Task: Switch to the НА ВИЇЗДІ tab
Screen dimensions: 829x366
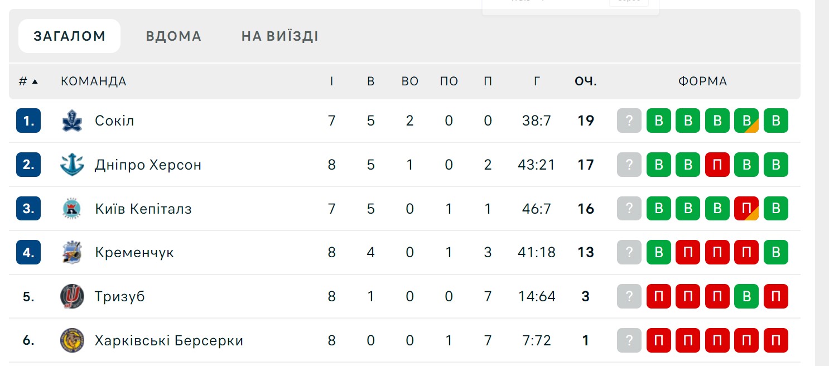Action: click(280, 36)
